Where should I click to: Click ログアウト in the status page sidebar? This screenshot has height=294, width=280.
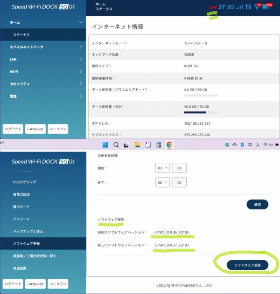(x=13, y=129)
